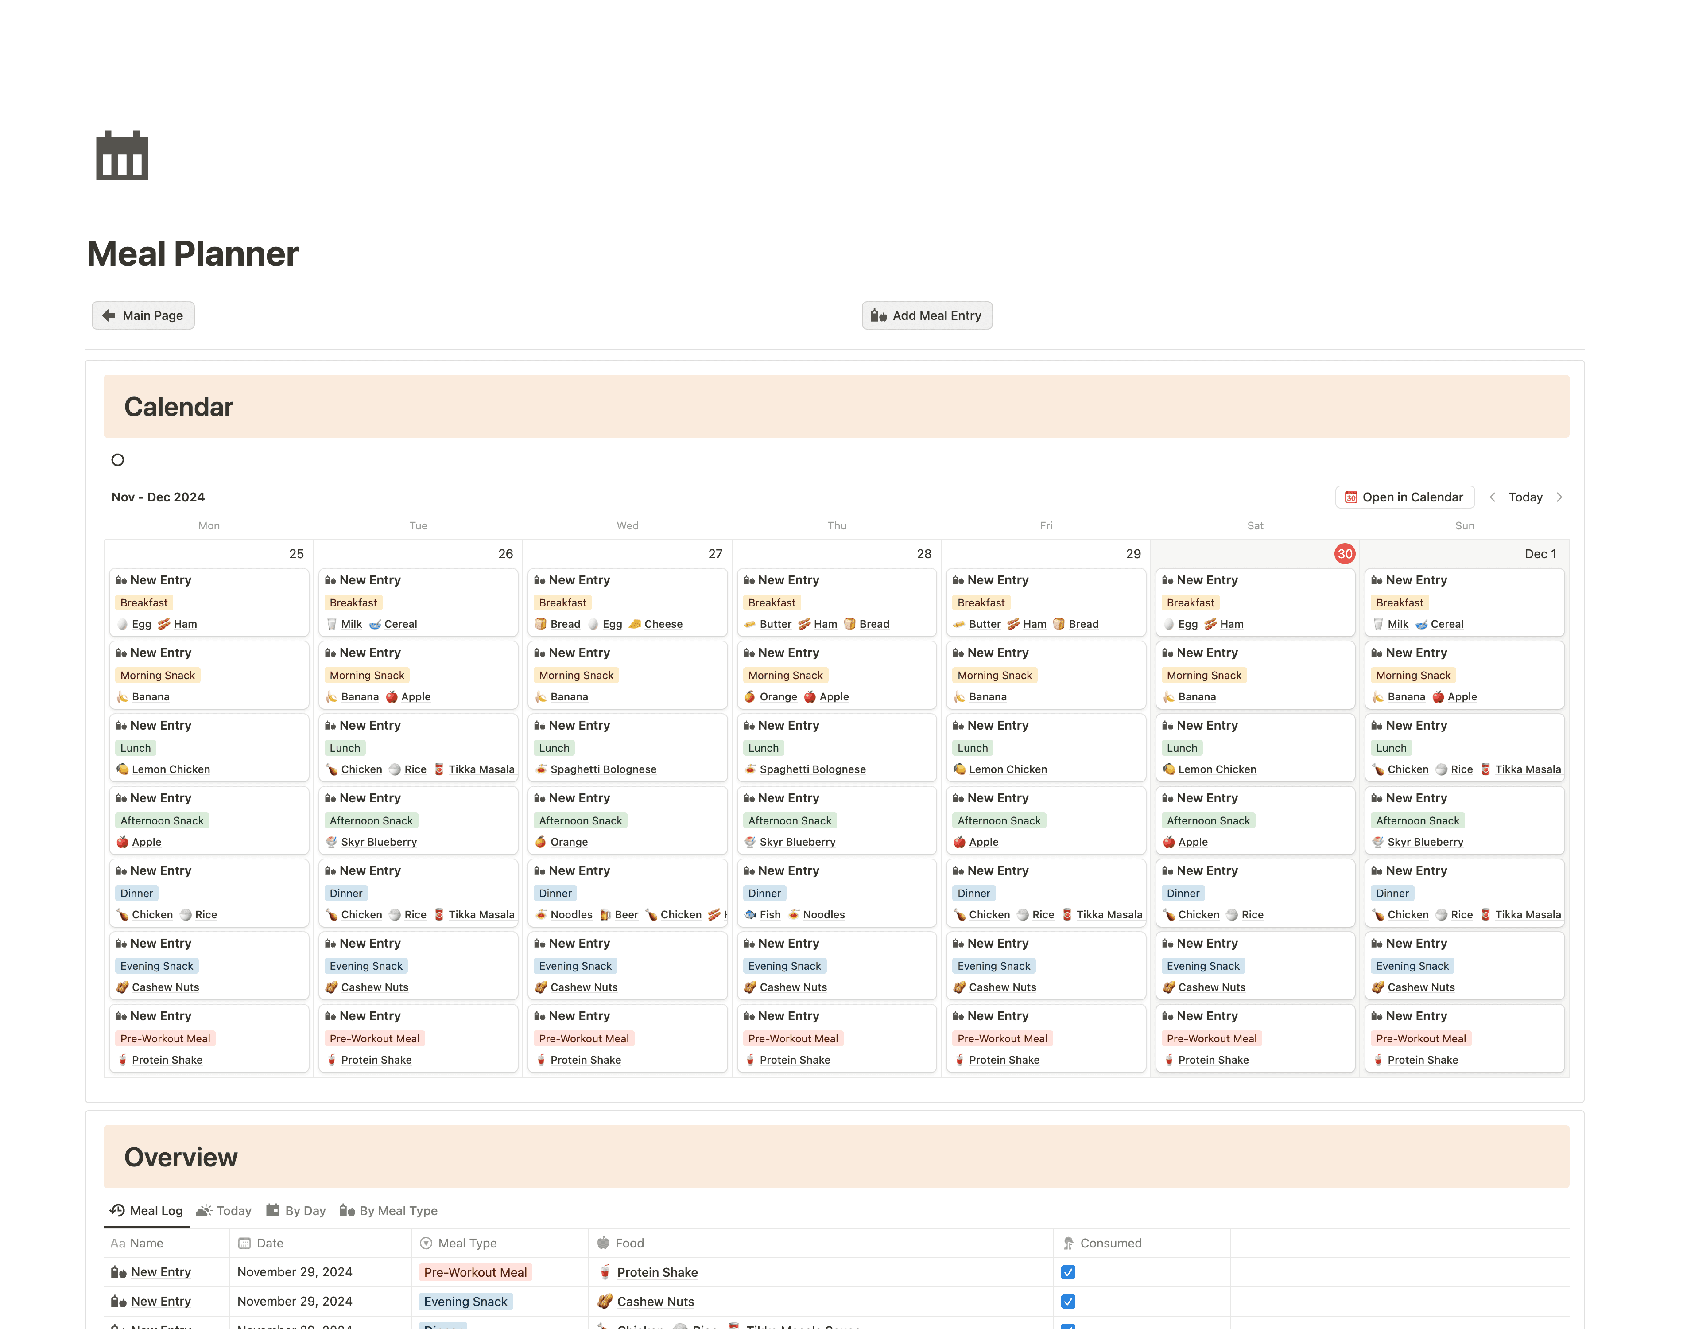The height and width of the screenshot is (1329, 1683).
Task: Click the apple icon in the Food column header
Action: coord(602,1243)
